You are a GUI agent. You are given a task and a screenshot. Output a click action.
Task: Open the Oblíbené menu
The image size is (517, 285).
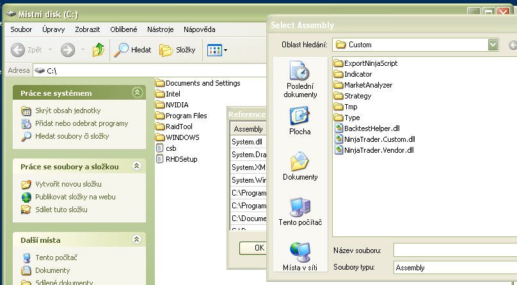(122, 29)
